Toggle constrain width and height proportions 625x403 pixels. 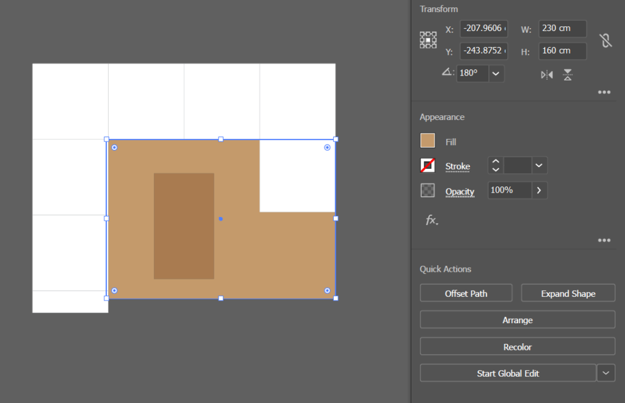pyautogui.click(x=605, y=41)
